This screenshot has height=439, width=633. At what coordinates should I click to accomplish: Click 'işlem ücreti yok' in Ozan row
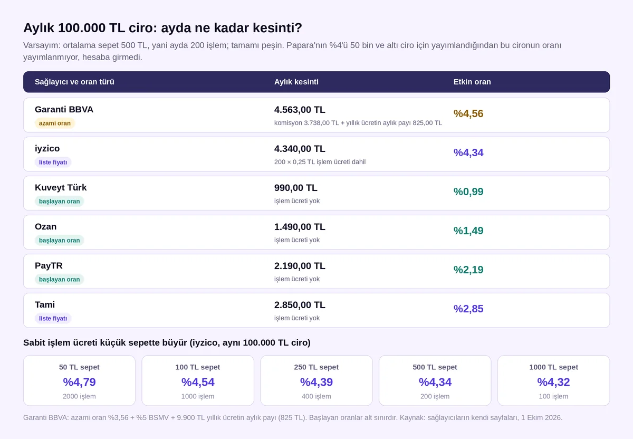pos(297,240)
